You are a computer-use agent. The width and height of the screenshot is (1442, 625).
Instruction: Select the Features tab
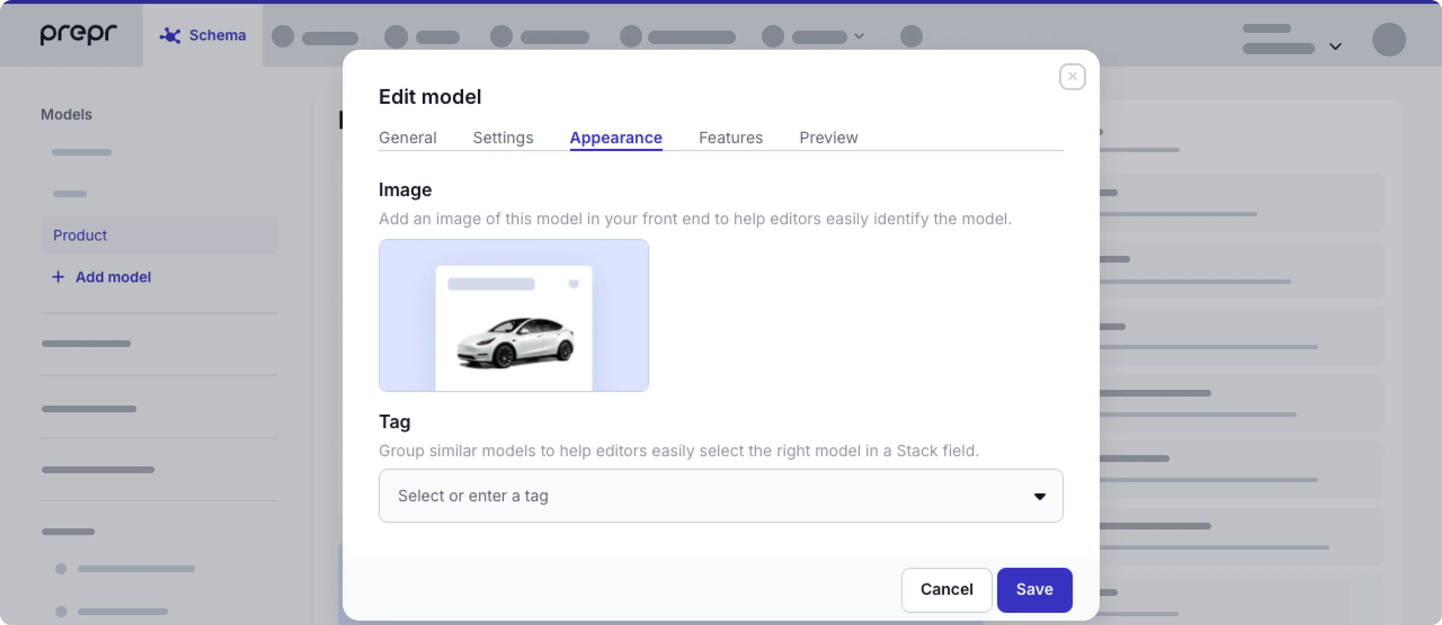[730, 138]
